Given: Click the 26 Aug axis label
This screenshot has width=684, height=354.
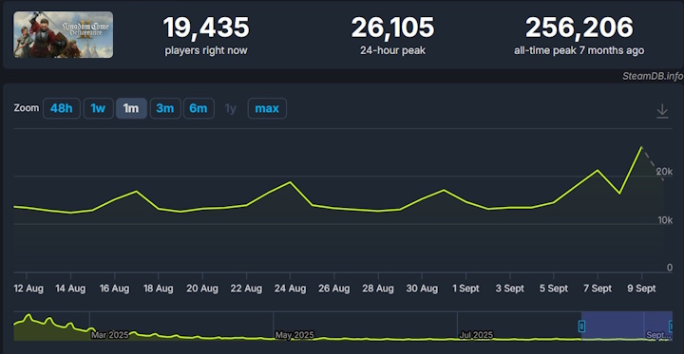Looking at the screenshot, I should (334, 289).
